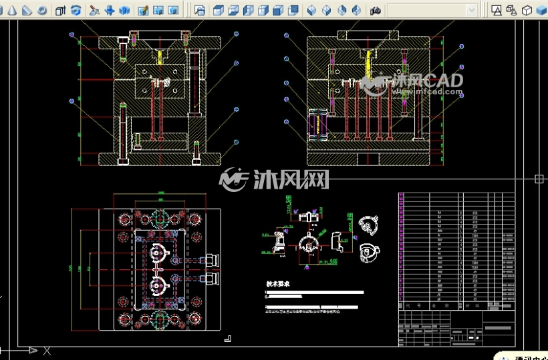Viewport: 548px width, 360px height.
Task: Switch to Front view
Action: tap(278, 11)
